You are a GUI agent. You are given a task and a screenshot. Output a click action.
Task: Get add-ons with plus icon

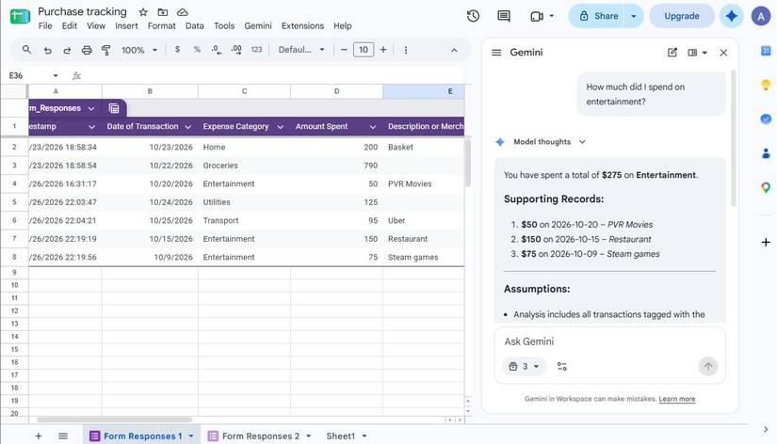coord(766,242)
